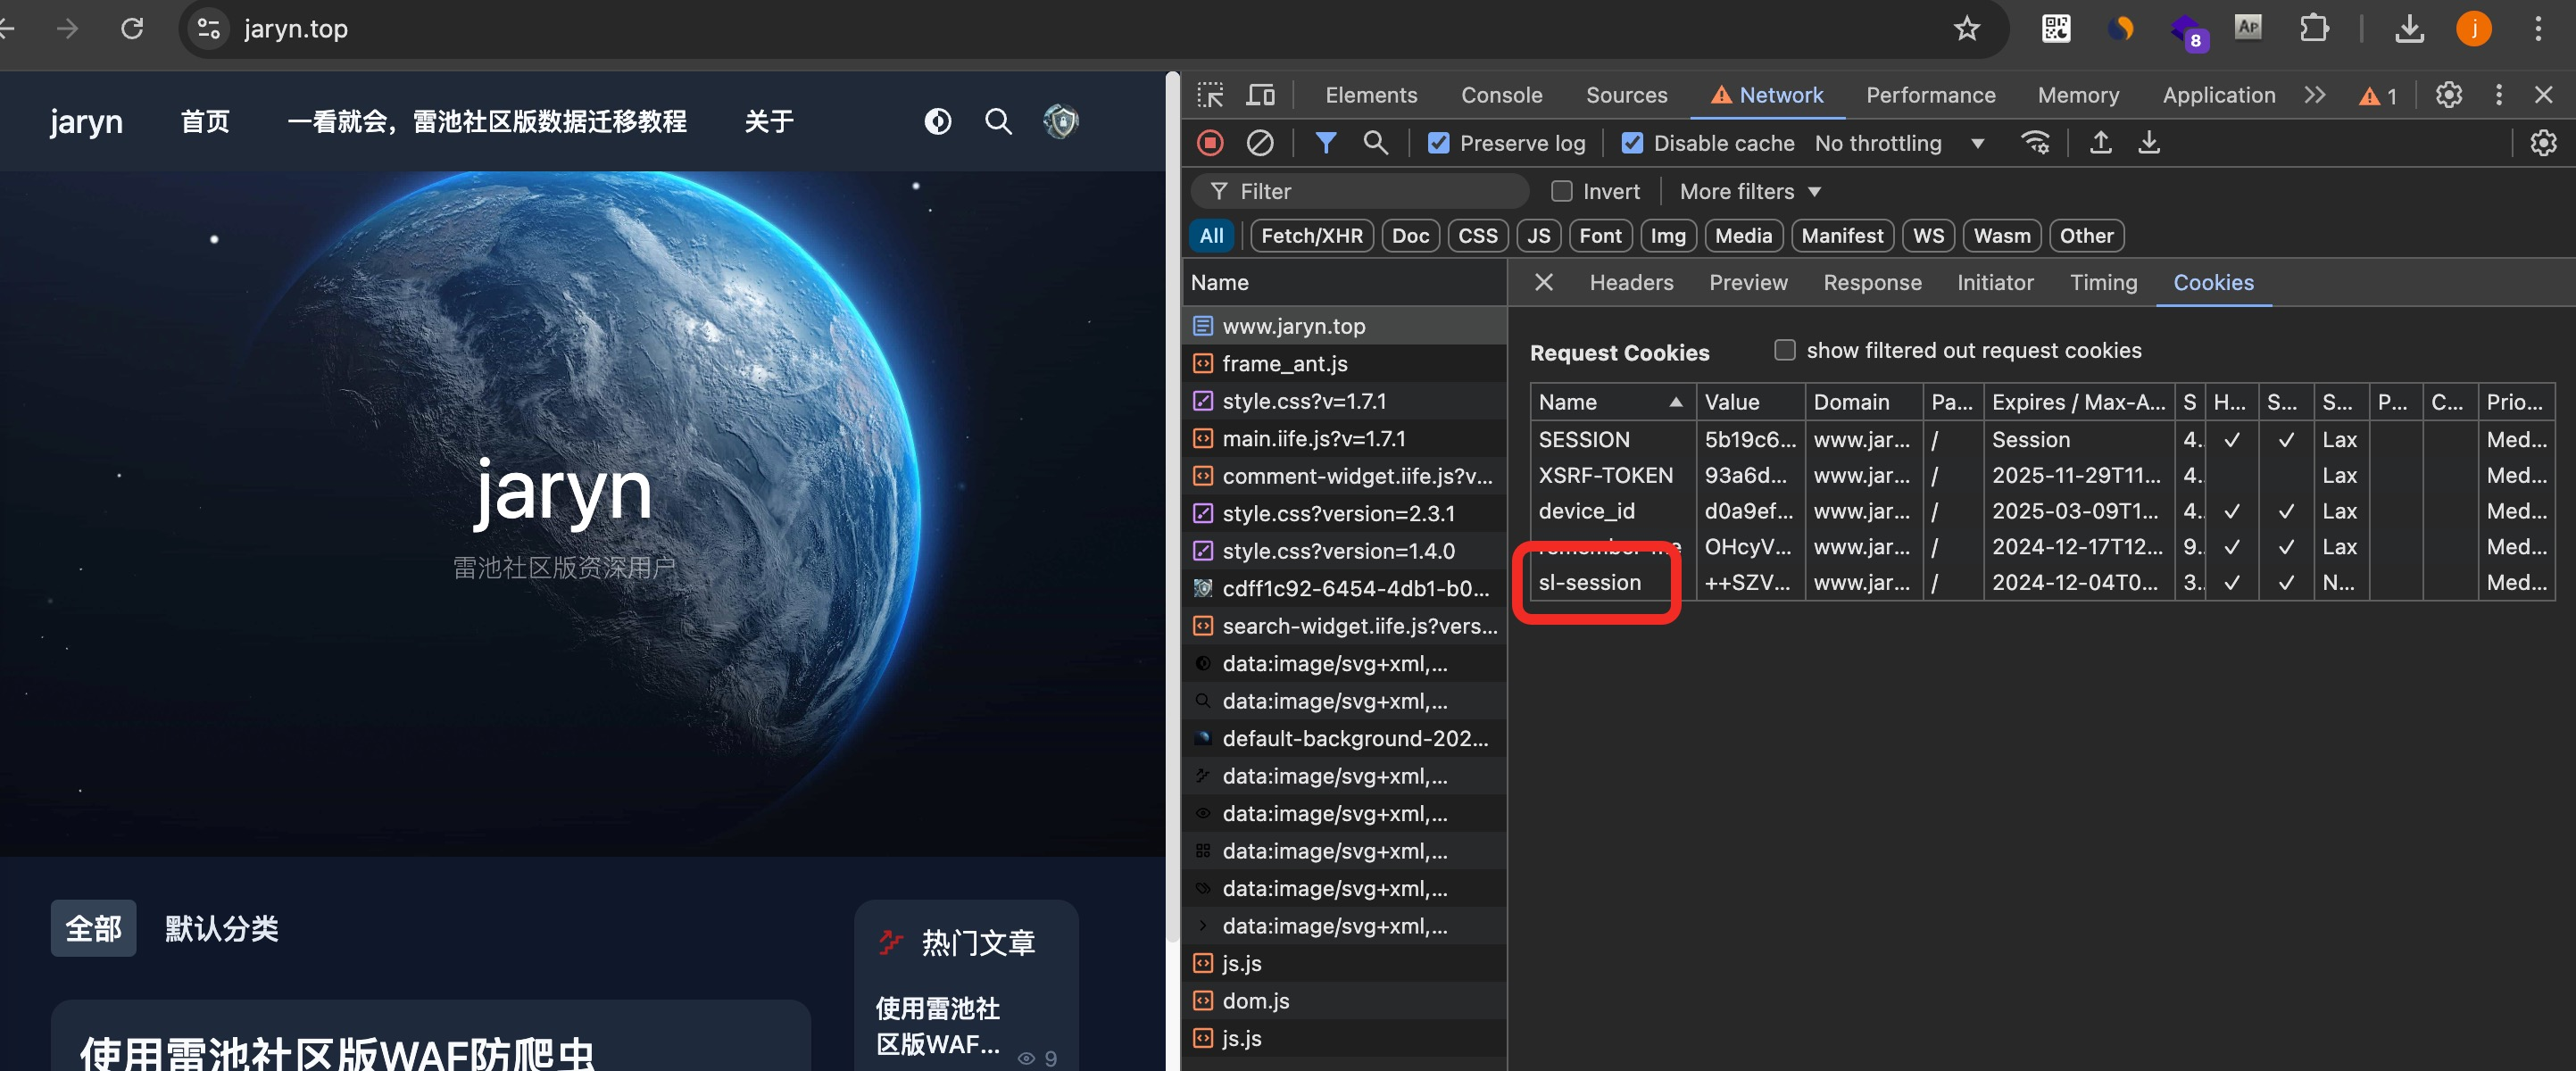The image size is (2576, 1071).
Task: Filter requests by Fetch/XHR
Action: pos(1311,236)
